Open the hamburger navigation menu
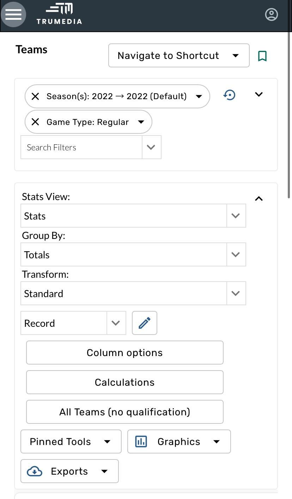292x499 pixels. tap(13, 14)
